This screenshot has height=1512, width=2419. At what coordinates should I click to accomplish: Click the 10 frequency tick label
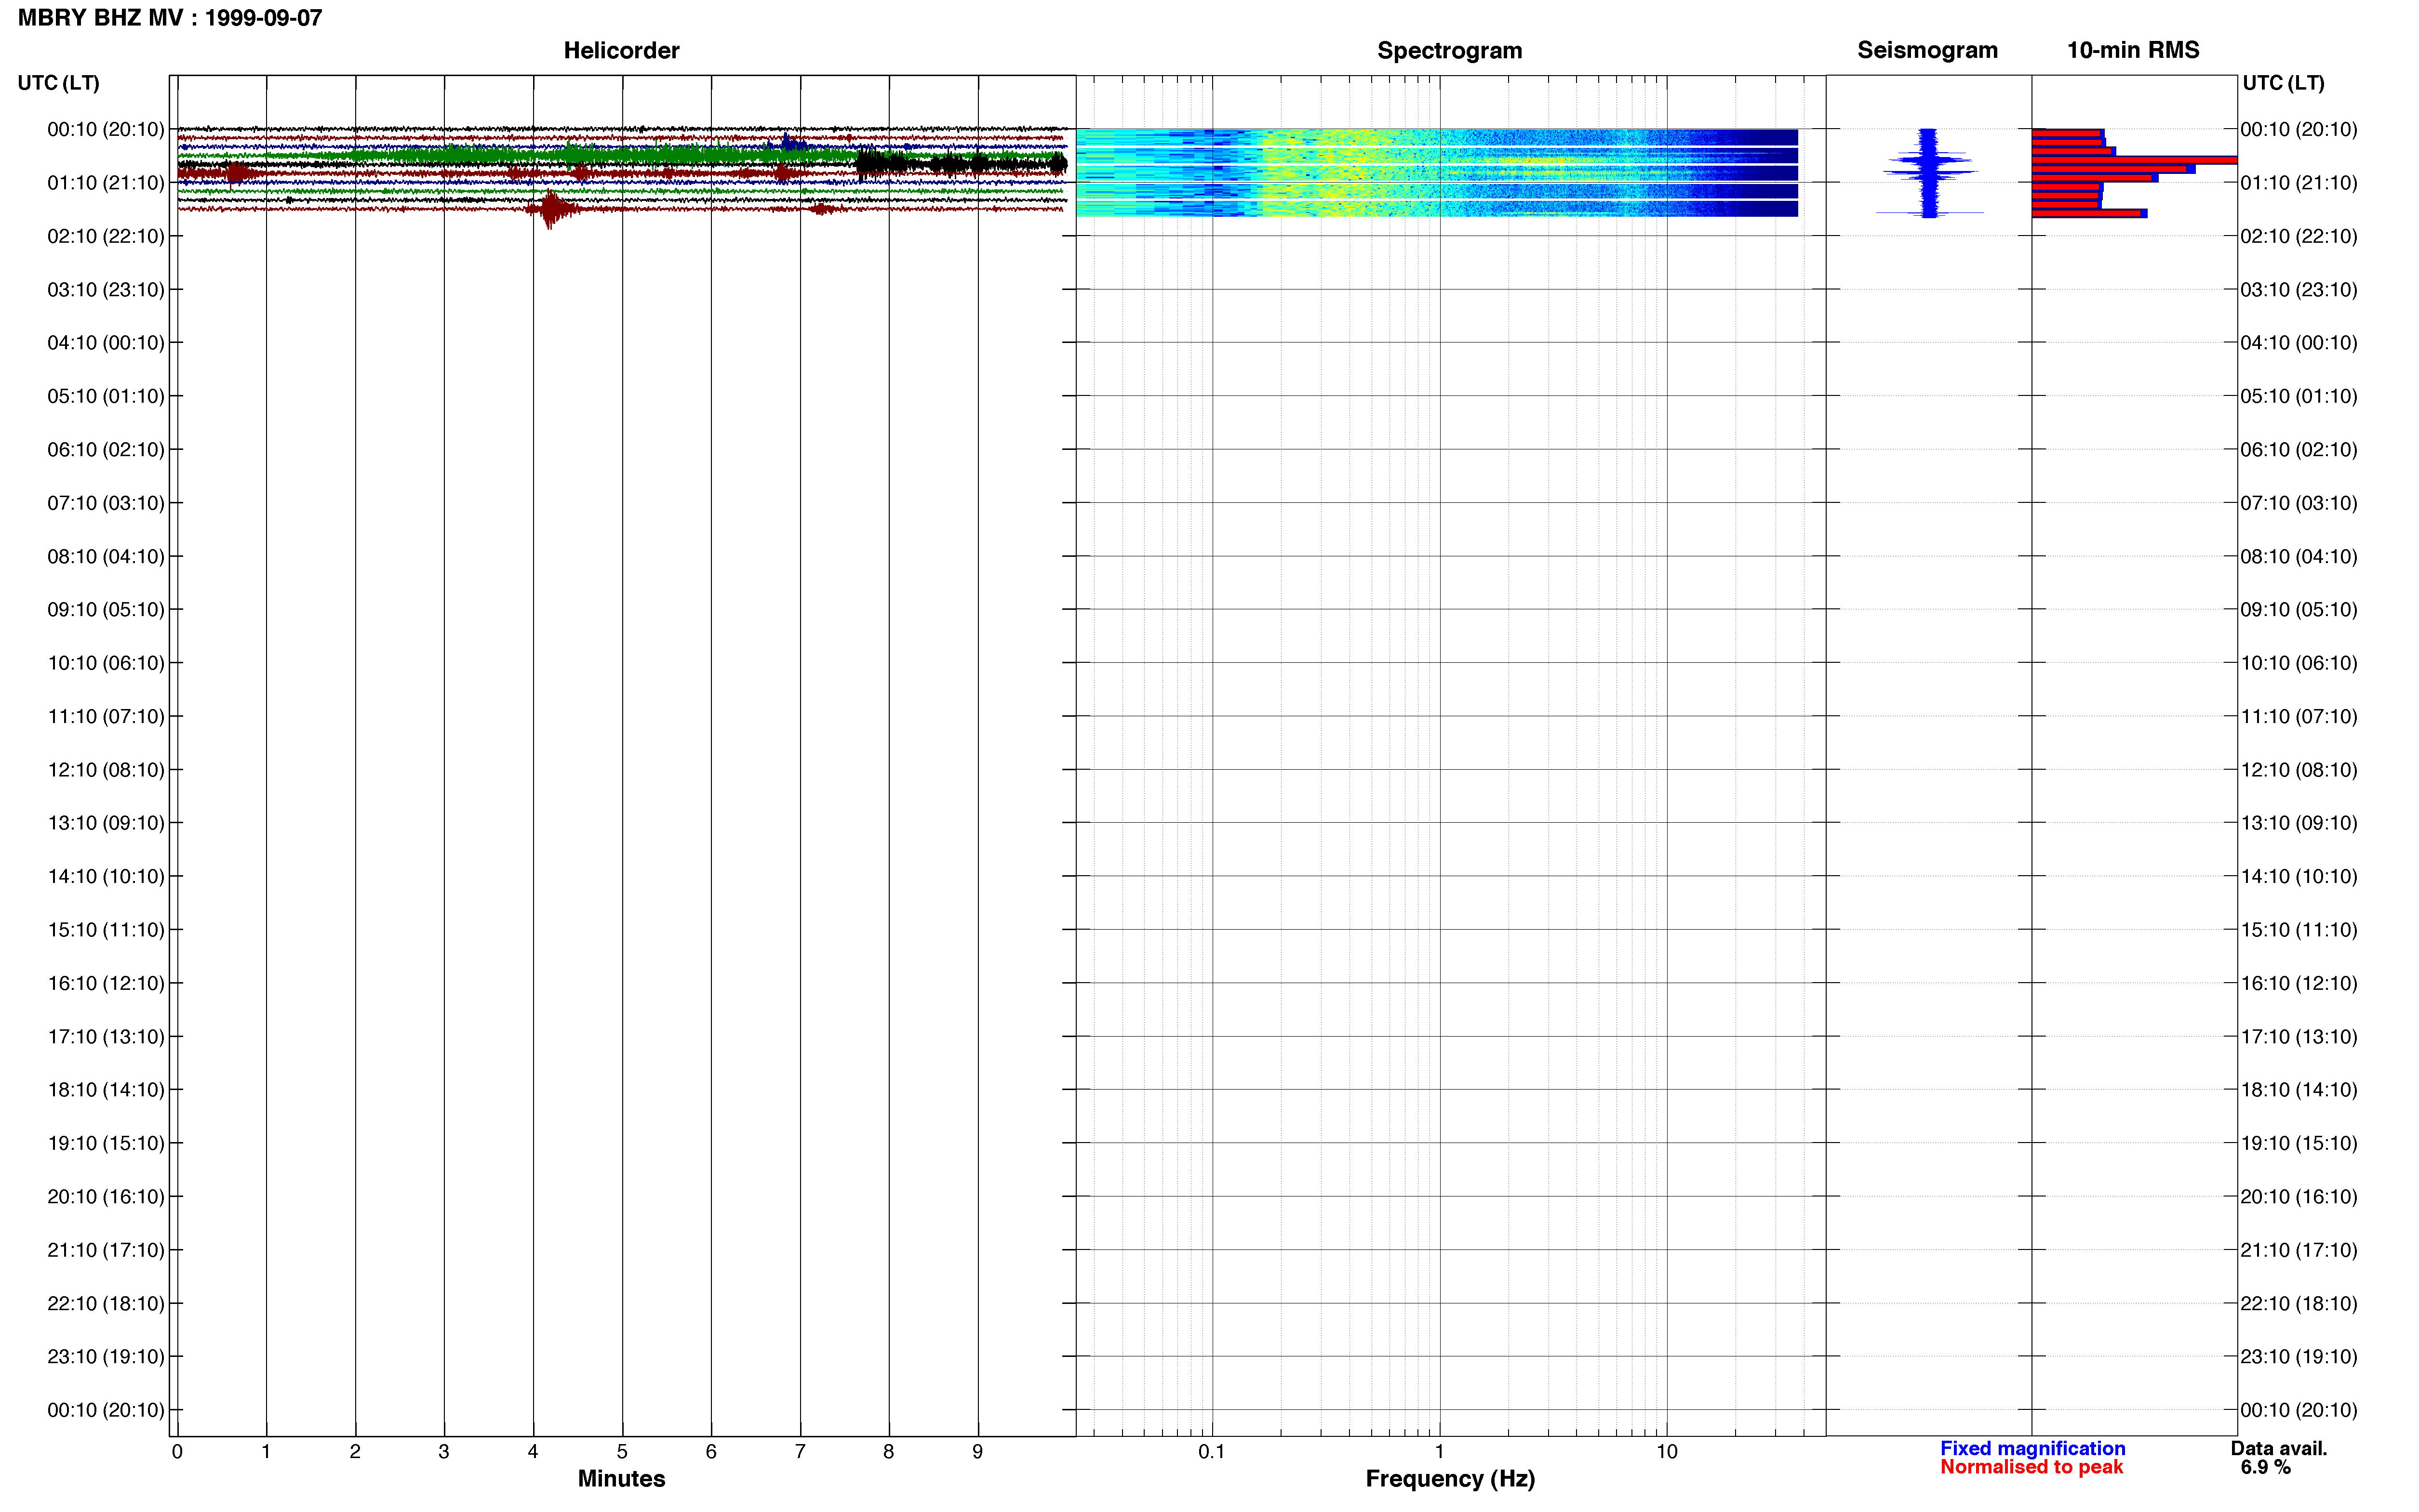pos(1666,1451)
